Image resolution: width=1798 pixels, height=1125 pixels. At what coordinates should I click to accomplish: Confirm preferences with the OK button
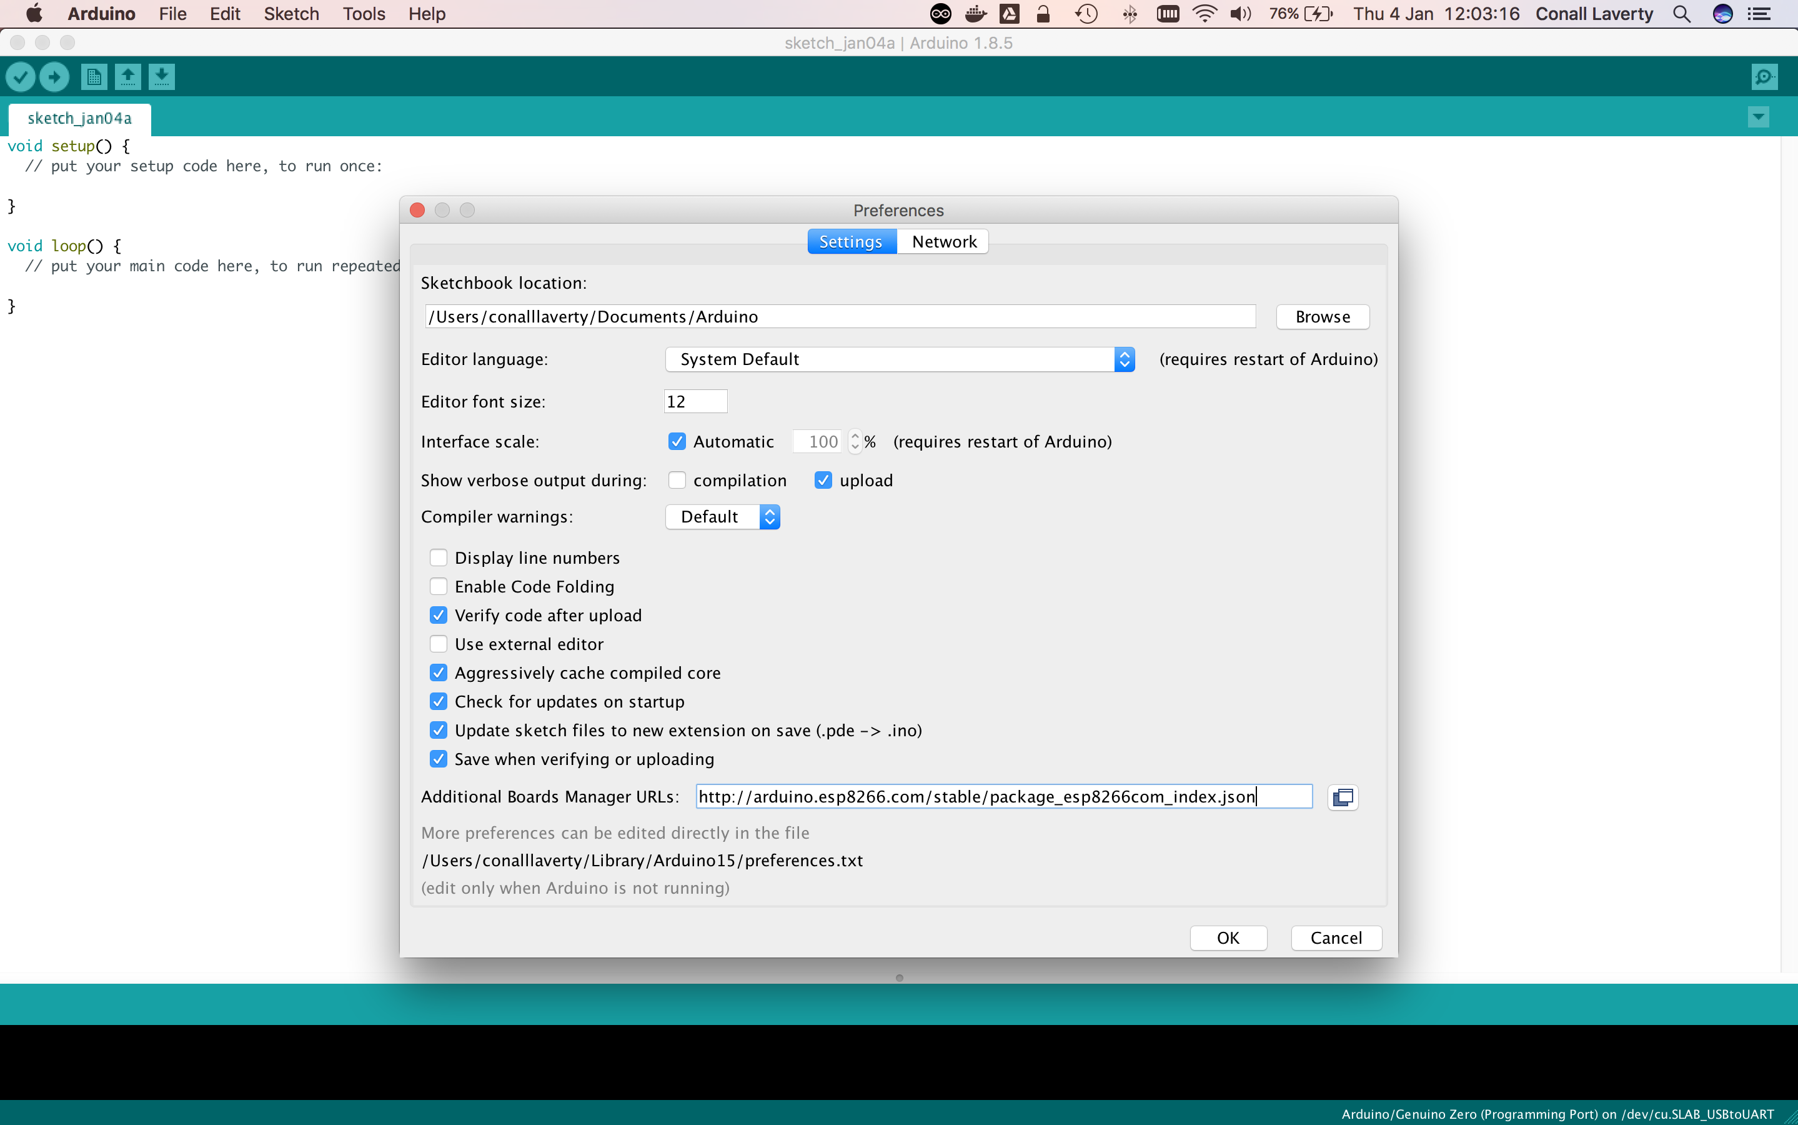[1228, 938]
